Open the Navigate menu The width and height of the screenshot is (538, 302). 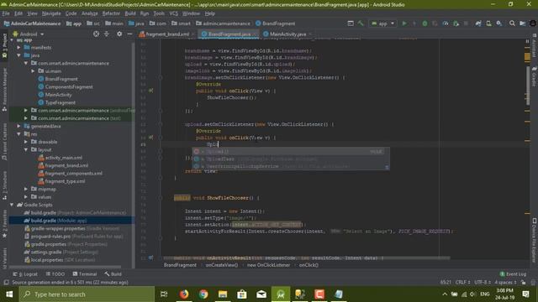[x=51, y=13]
